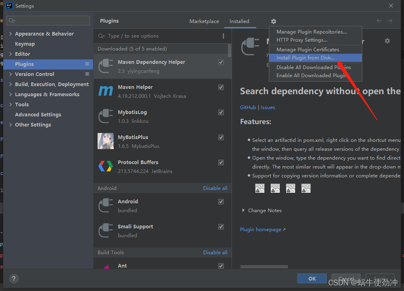Choose Manage Plugin Repositories menu item
This screenshot has height=291, width=404.
pyautogui.click(x=315, y=32)
